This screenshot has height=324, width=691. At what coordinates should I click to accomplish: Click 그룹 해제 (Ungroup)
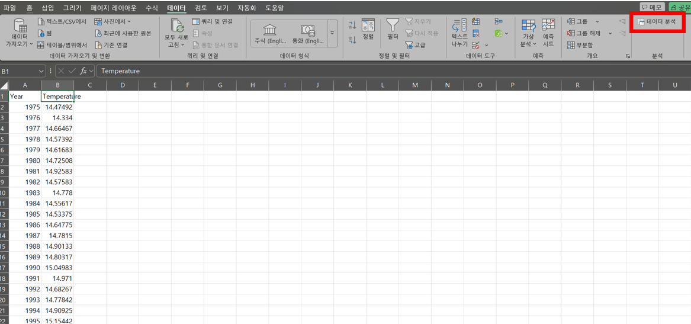pyautogui.click(x=584, y=33)
